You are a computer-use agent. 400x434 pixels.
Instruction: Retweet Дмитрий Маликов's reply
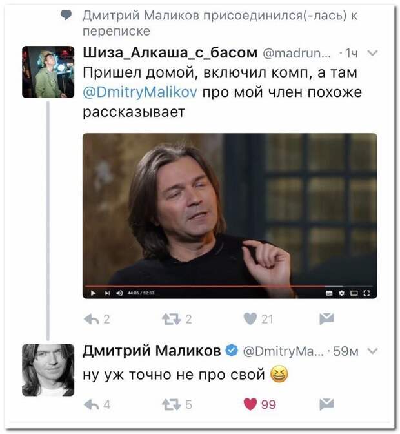pos(172,405)
